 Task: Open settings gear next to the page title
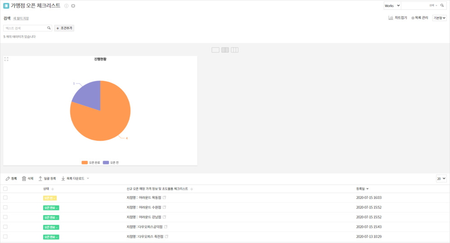tap(73, 6)
